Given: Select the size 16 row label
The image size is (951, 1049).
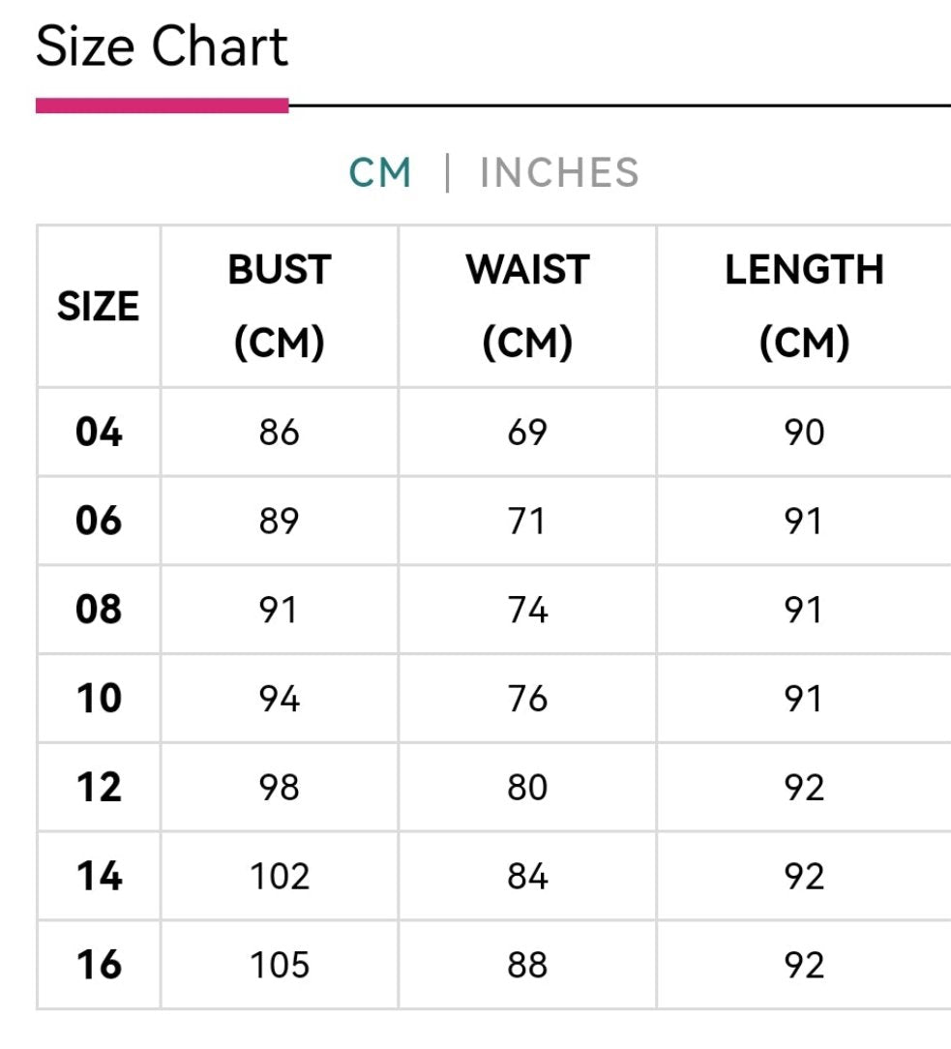Looking at the screenshot, I should pos(99,965).
